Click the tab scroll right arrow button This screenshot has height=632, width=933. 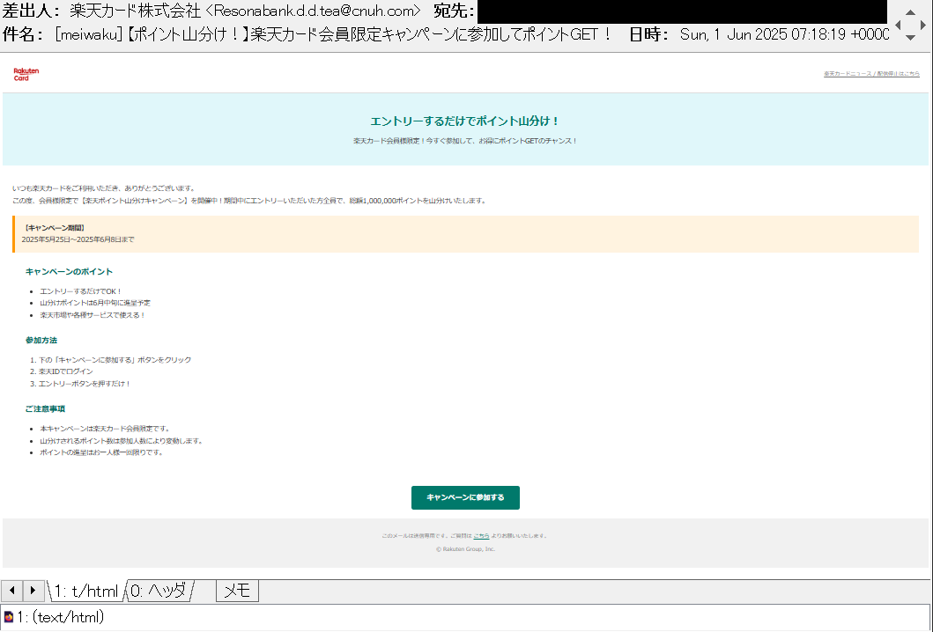tap(33, 591)
